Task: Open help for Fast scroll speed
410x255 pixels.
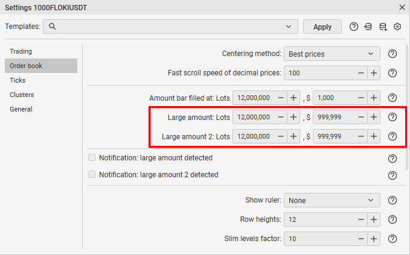Action: [392, 73]
